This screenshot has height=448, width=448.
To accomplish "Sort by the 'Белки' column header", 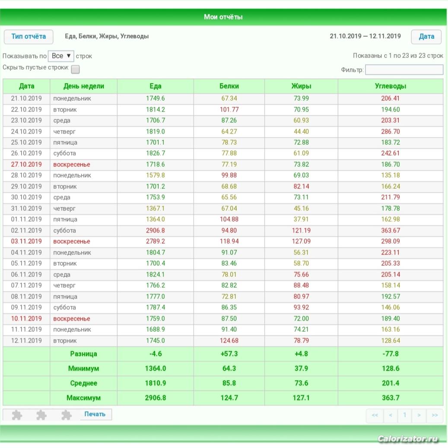I will pyautogui.click(x=229, y=86).
